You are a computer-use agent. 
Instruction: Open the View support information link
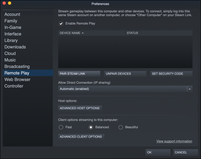click(x=174, y=141)
